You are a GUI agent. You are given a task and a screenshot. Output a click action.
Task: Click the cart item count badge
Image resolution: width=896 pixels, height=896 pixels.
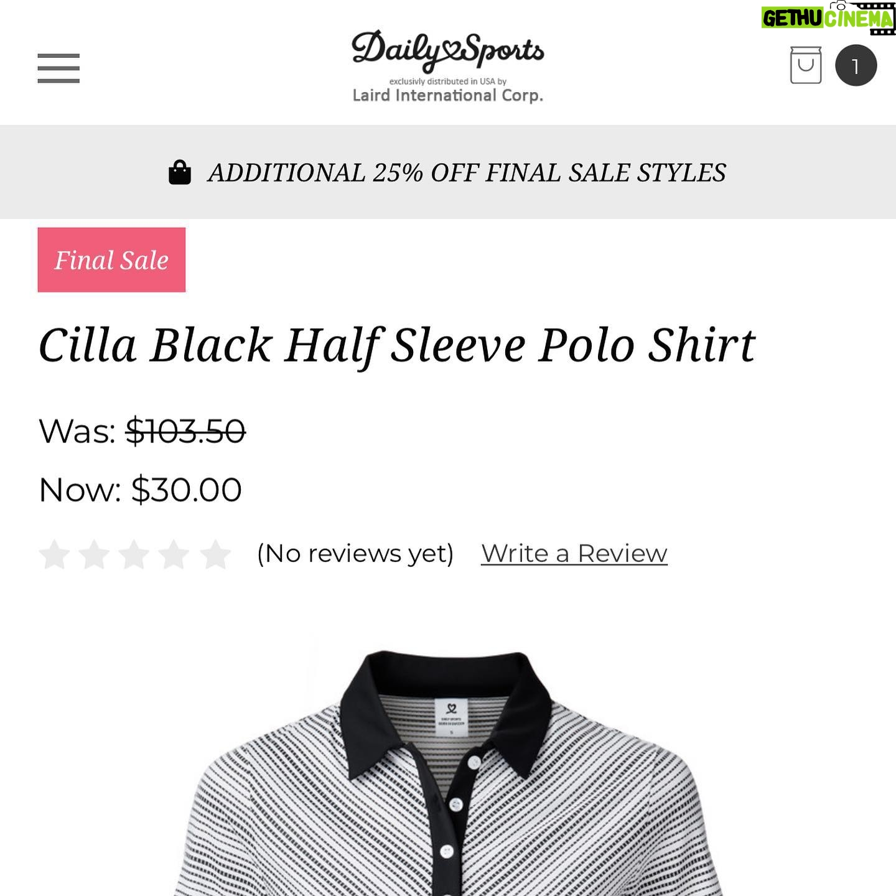[x=856, y=65]
